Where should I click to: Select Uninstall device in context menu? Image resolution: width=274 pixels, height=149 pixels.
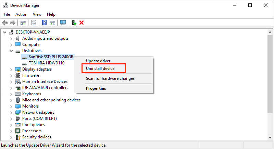click(100, 69)
